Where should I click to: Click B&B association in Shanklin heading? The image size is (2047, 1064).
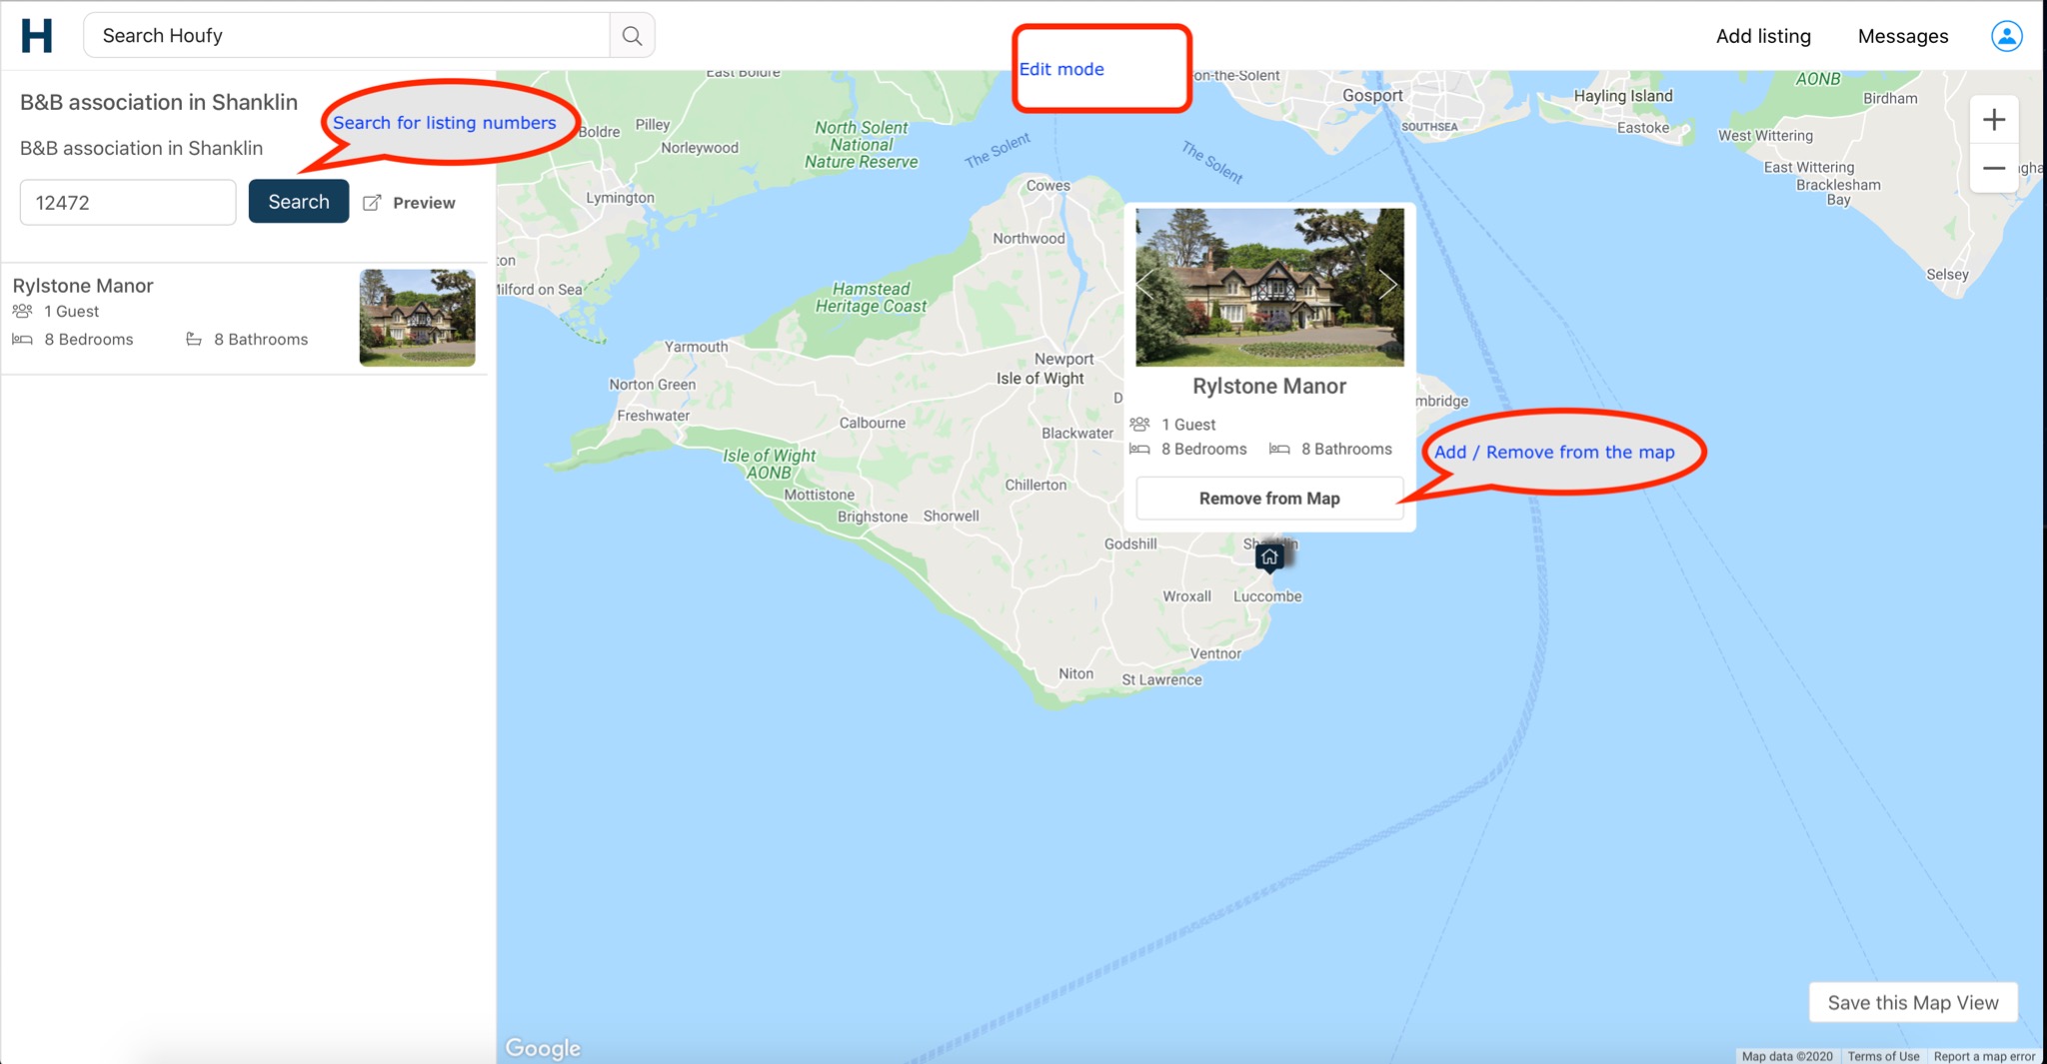pyautogui.click(x=159, y=102)
